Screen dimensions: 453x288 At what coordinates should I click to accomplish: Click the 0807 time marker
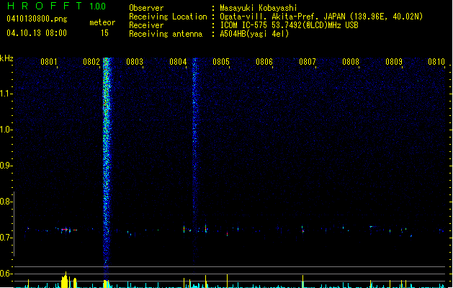click(x=308, y=62)
